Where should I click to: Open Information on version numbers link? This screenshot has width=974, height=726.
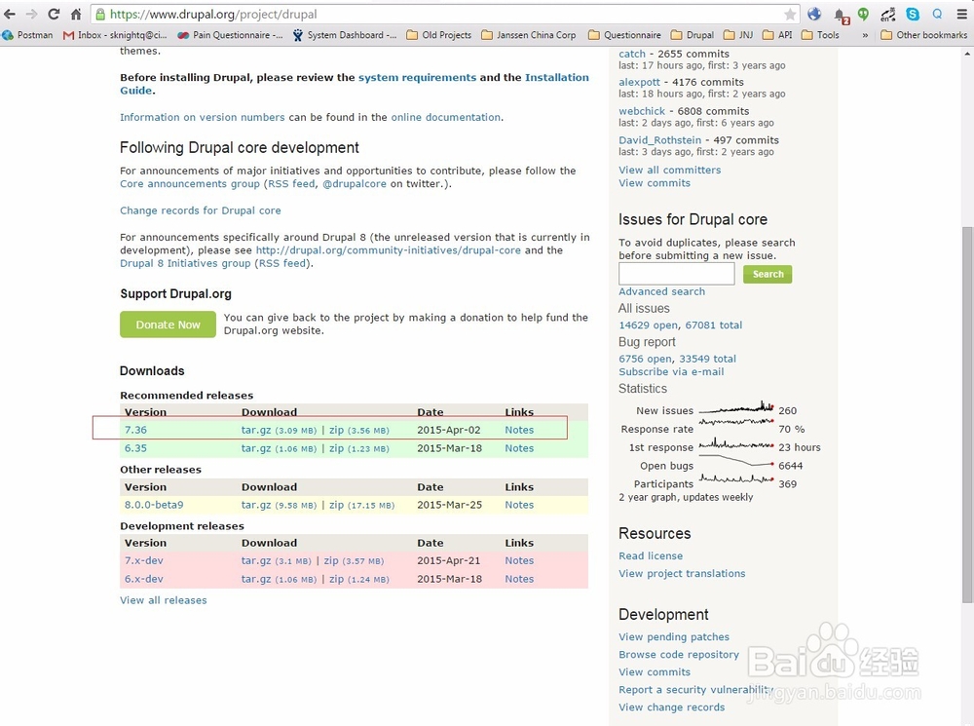tap(203, 117)
